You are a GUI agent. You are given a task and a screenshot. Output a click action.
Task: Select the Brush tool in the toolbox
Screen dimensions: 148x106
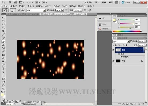coord(3,42)
